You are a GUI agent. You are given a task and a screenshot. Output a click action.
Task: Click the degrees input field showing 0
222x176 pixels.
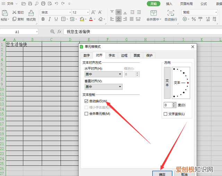click(x=168, y=105)
